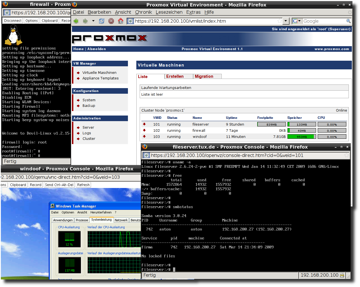Open the Bearbeiten menu
Image resolution: width=360 pixels, height=287 pixels.
[x=99, y=12]
